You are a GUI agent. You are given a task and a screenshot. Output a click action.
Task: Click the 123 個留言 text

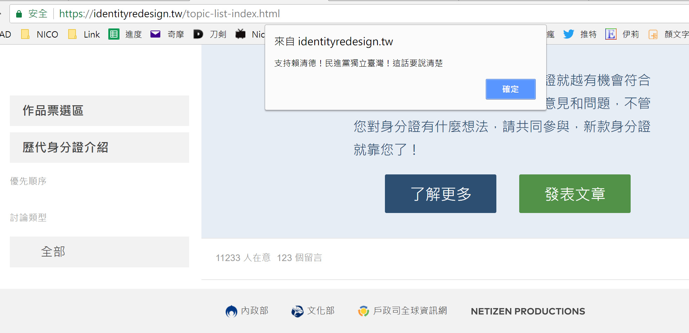pos(300,258)
